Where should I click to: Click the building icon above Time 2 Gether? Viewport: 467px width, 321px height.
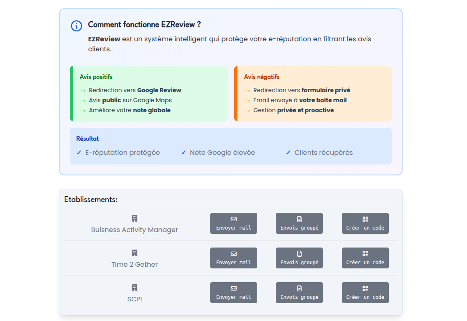click(x=134, y=252)
